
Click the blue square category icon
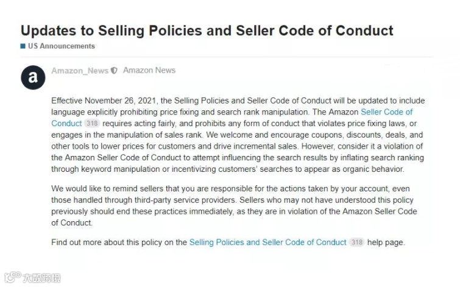coord(23,46)
